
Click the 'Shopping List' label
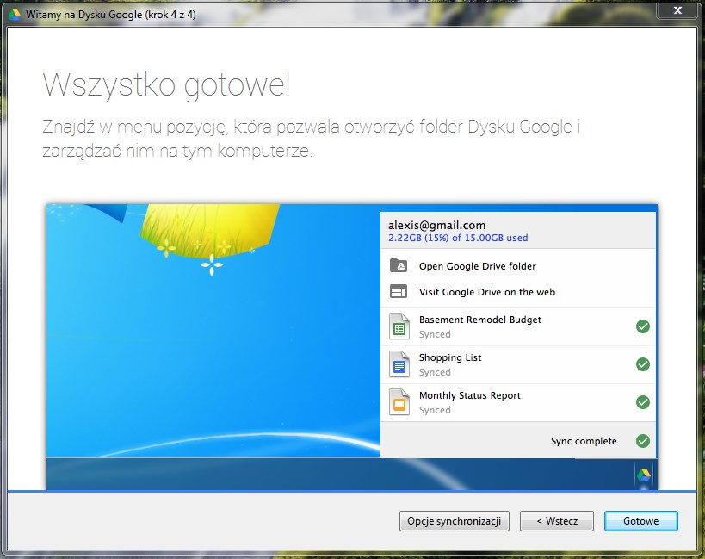(x=450, y=357)
